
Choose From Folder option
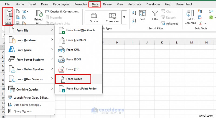79,79
